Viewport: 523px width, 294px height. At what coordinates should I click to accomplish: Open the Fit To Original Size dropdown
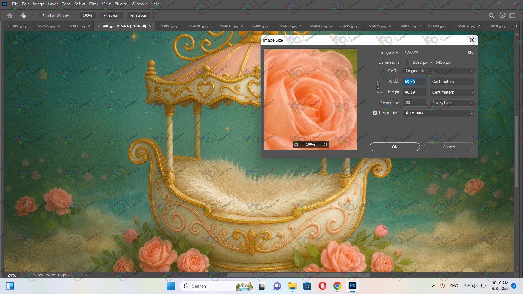[x=438, y=71]
